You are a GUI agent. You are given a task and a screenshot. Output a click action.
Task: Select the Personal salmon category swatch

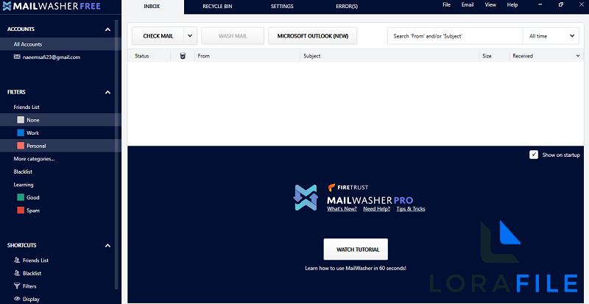click(x=21, y=146)
